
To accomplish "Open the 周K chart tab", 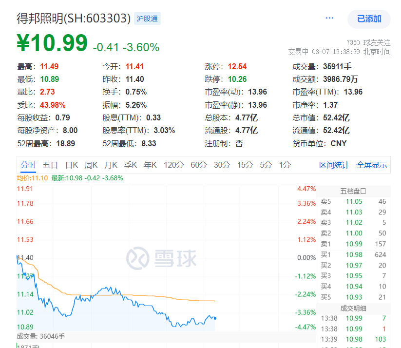I will pyautogui.click(x=91, y=165).
